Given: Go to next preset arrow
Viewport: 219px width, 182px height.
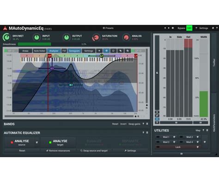Looking at the screenshot, I should pos(169,28).
